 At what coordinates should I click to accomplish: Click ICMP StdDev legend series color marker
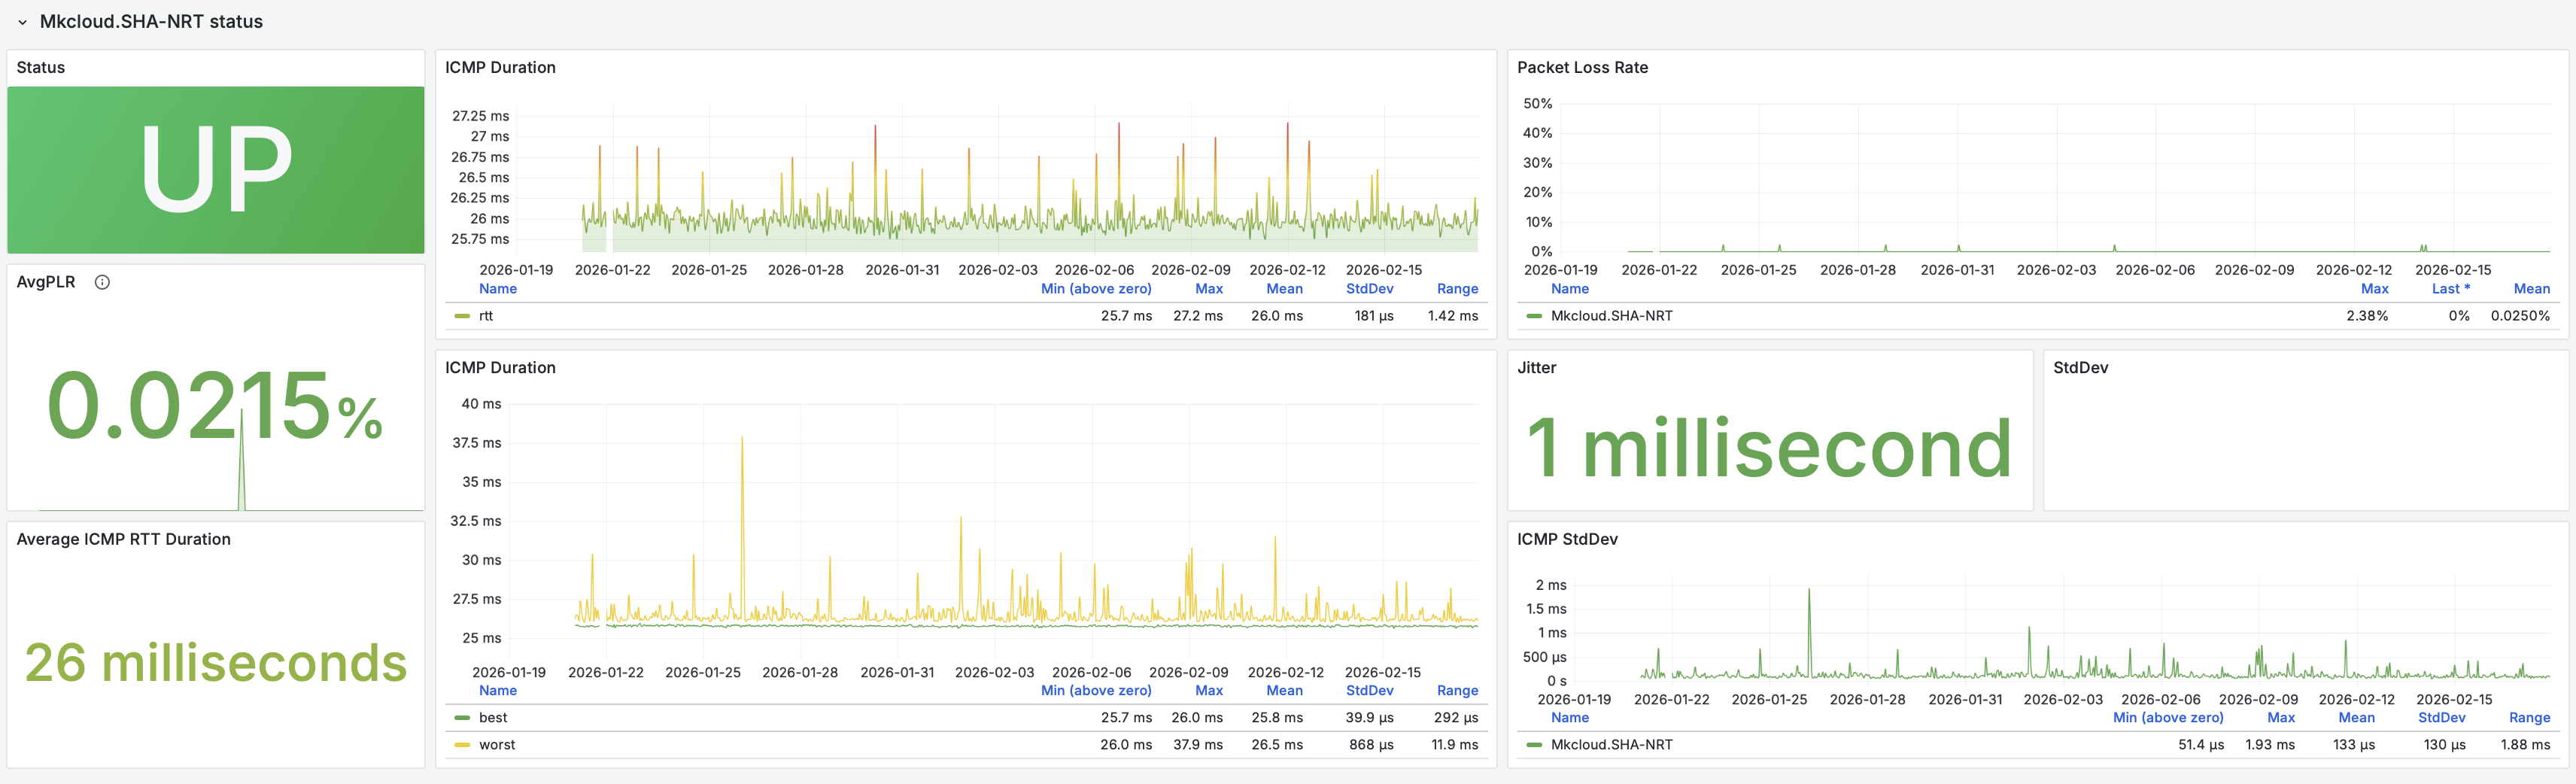tap(1534, 745)
